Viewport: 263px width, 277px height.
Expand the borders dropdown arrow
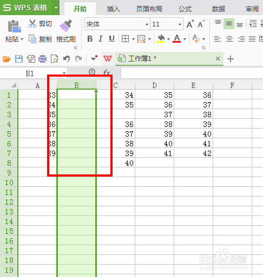point(133,39)
